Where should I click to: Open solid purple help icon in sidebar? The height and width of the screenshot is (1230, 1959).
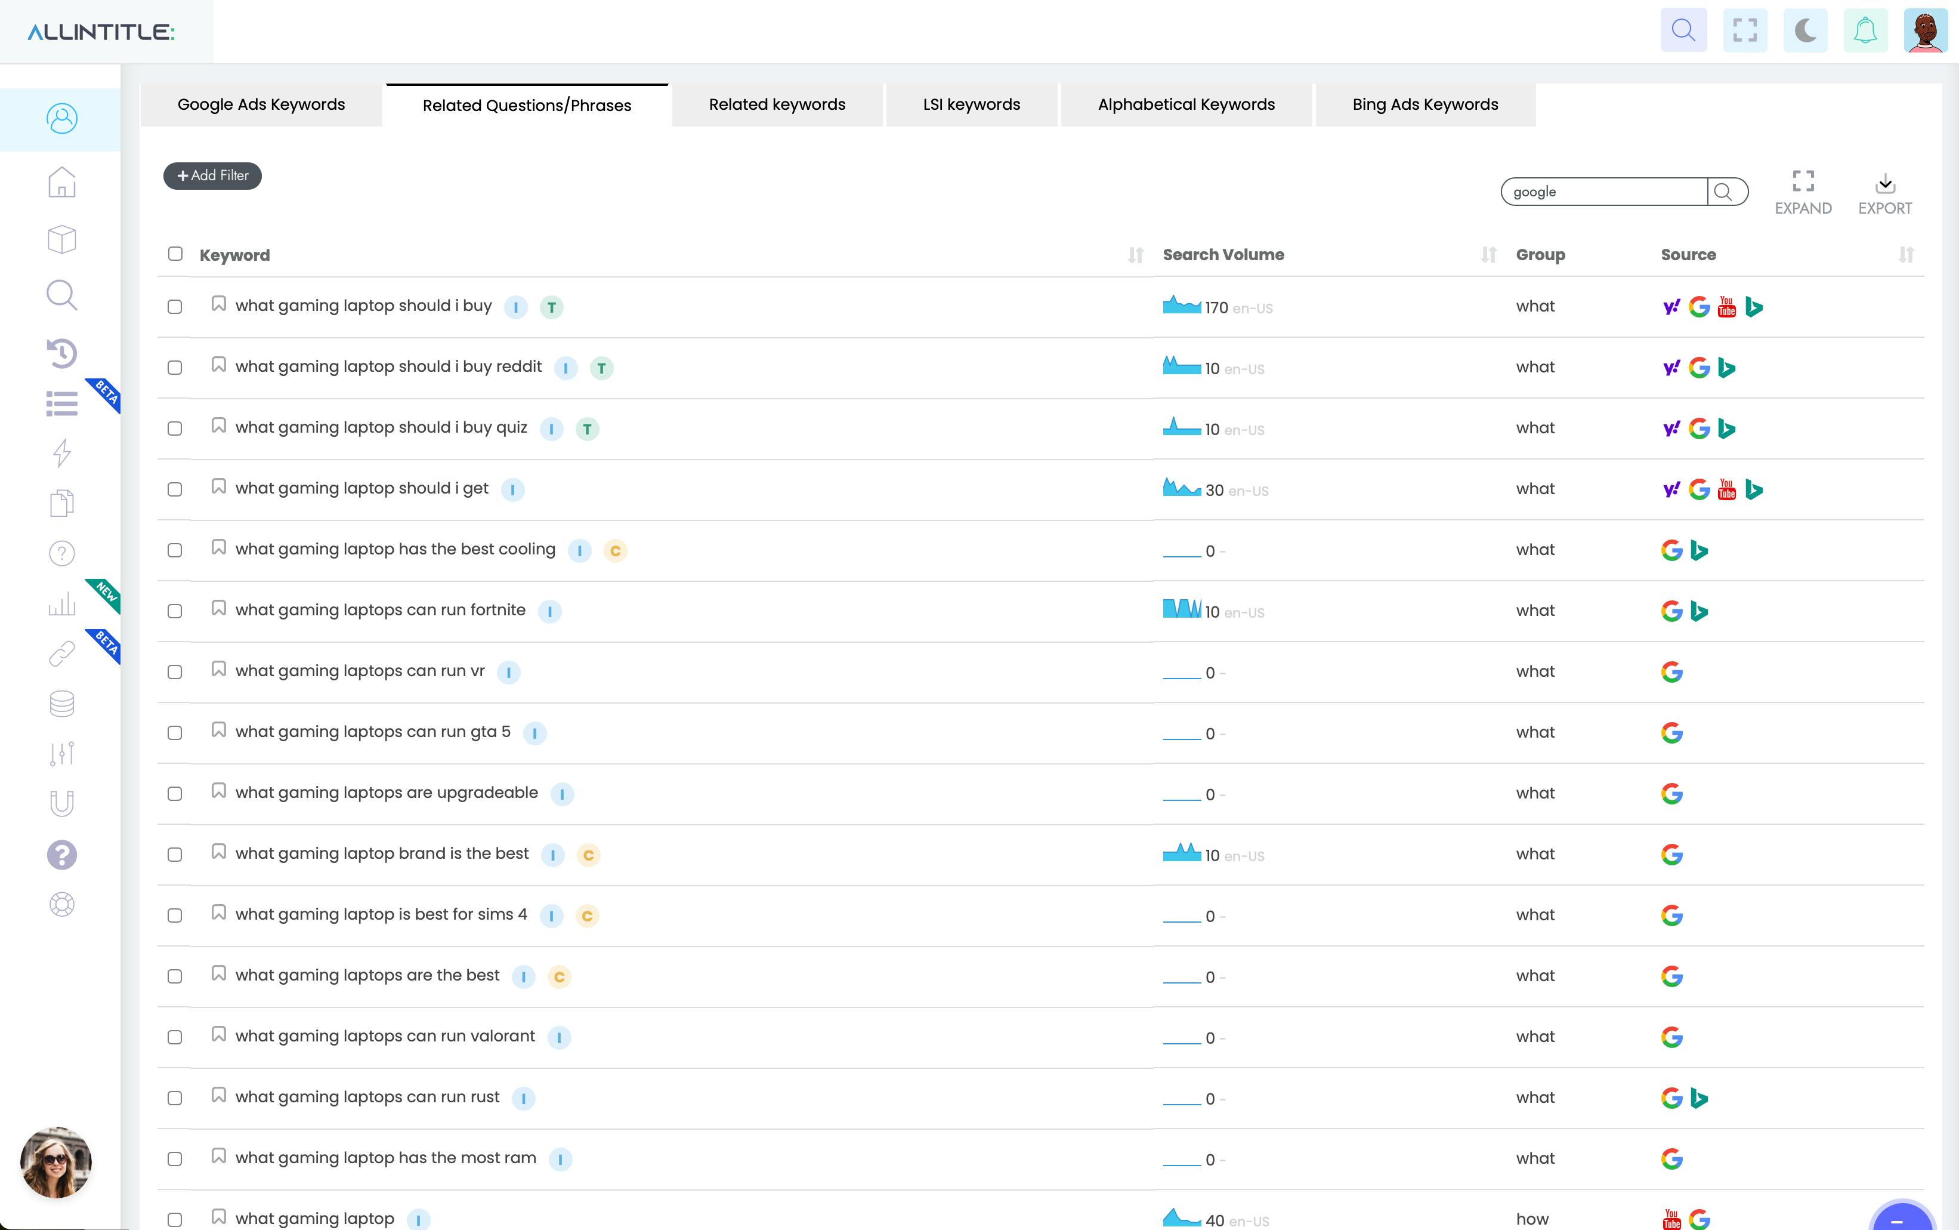pyautogui.click(x=62, y=855)
